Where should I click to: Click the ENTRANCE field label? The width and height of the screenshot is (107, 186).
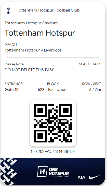point(14,84)
